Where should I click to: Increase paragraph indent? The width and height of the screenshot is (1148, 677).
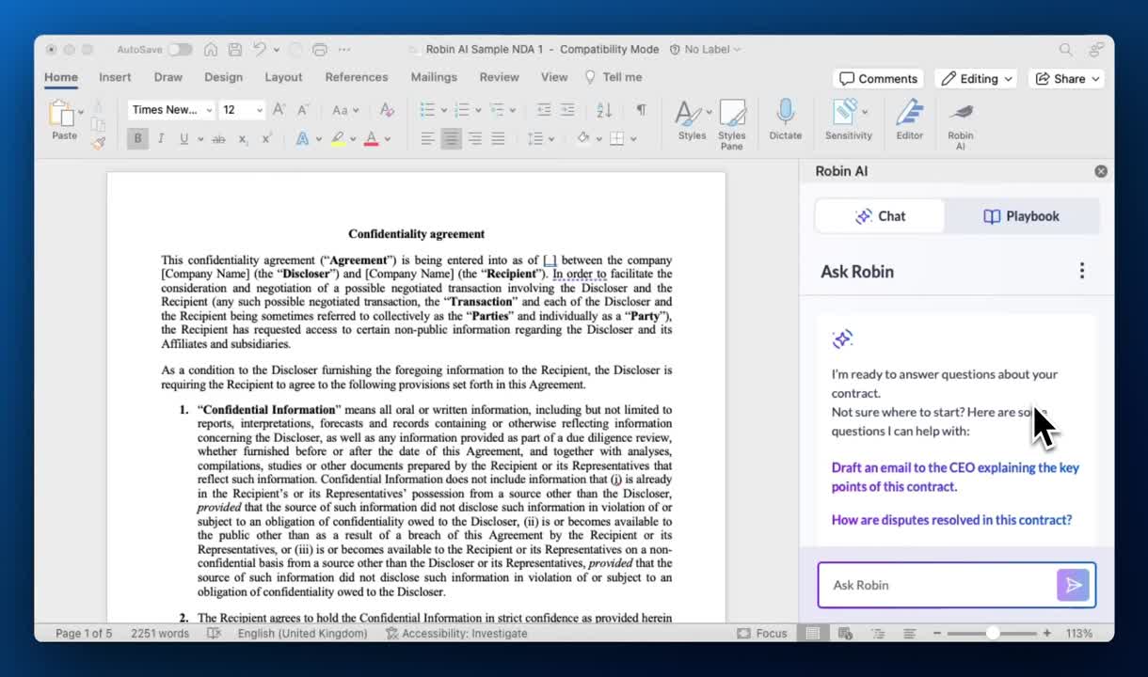coord(567,110)
